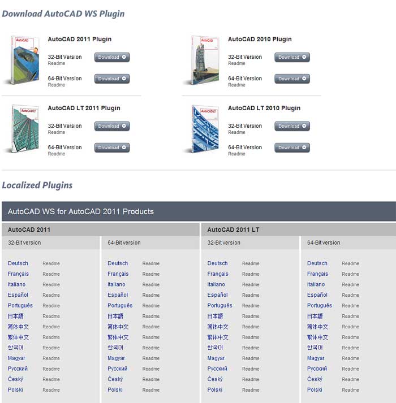Open Readme for AutoCAD 2010 64-Bit Version
Image resolution: width=396 pixels, height=403 pixels.
pos(236,85)
